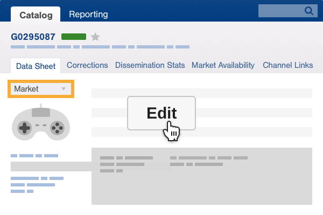
Task: Switch to the Catalog tab
Action: [x=36, y=15]
